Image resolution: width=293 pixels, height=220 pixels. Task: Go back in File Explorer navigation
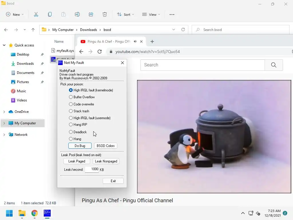(x=6, y=30)
